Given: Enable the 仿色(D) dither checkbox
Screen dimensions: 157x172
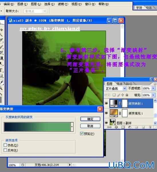Looking at the screenshot, I should coord(5,145).
